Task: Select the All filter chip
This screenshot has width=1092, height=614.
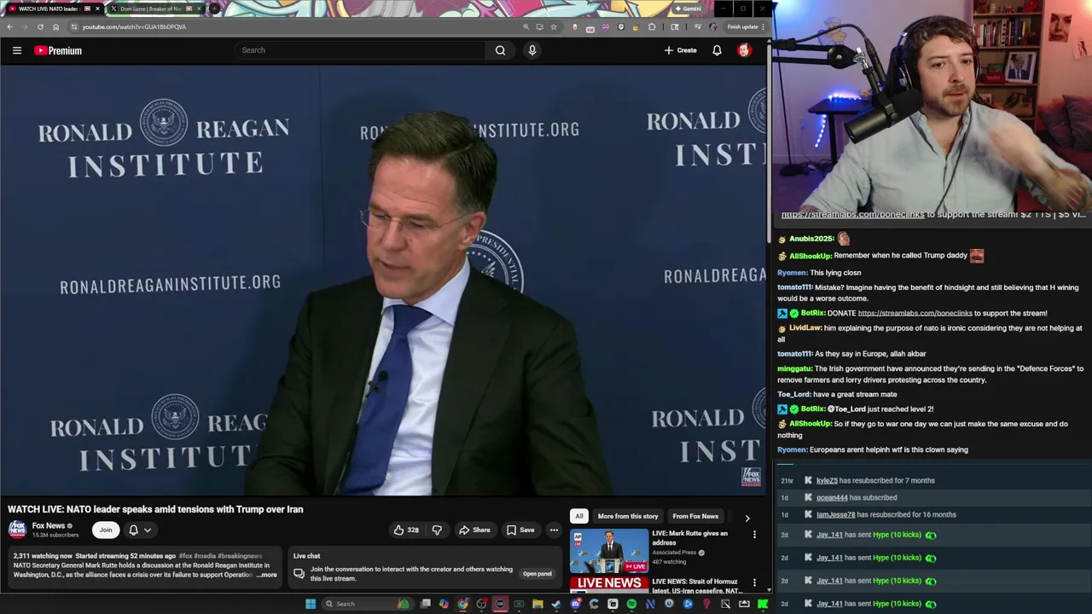Action: tap(578, 516)
